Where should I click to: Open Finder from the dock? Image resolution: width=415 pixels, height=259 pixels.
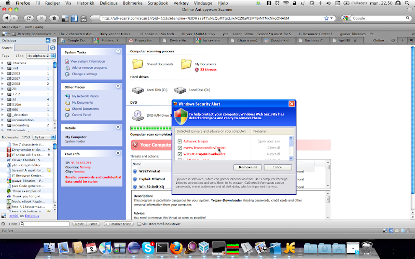pyautogui.click(x=49, y=248)
